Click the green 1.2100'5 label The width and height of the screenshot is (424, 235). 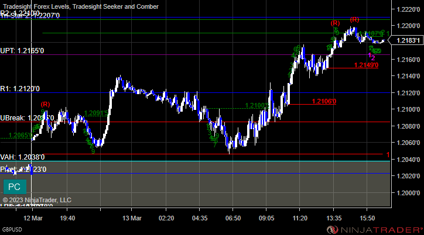257,105
